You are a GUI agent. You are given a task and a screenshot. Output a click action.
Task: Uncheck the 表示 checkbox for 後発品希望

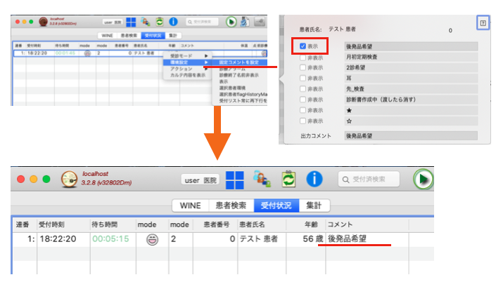[303, 46]
